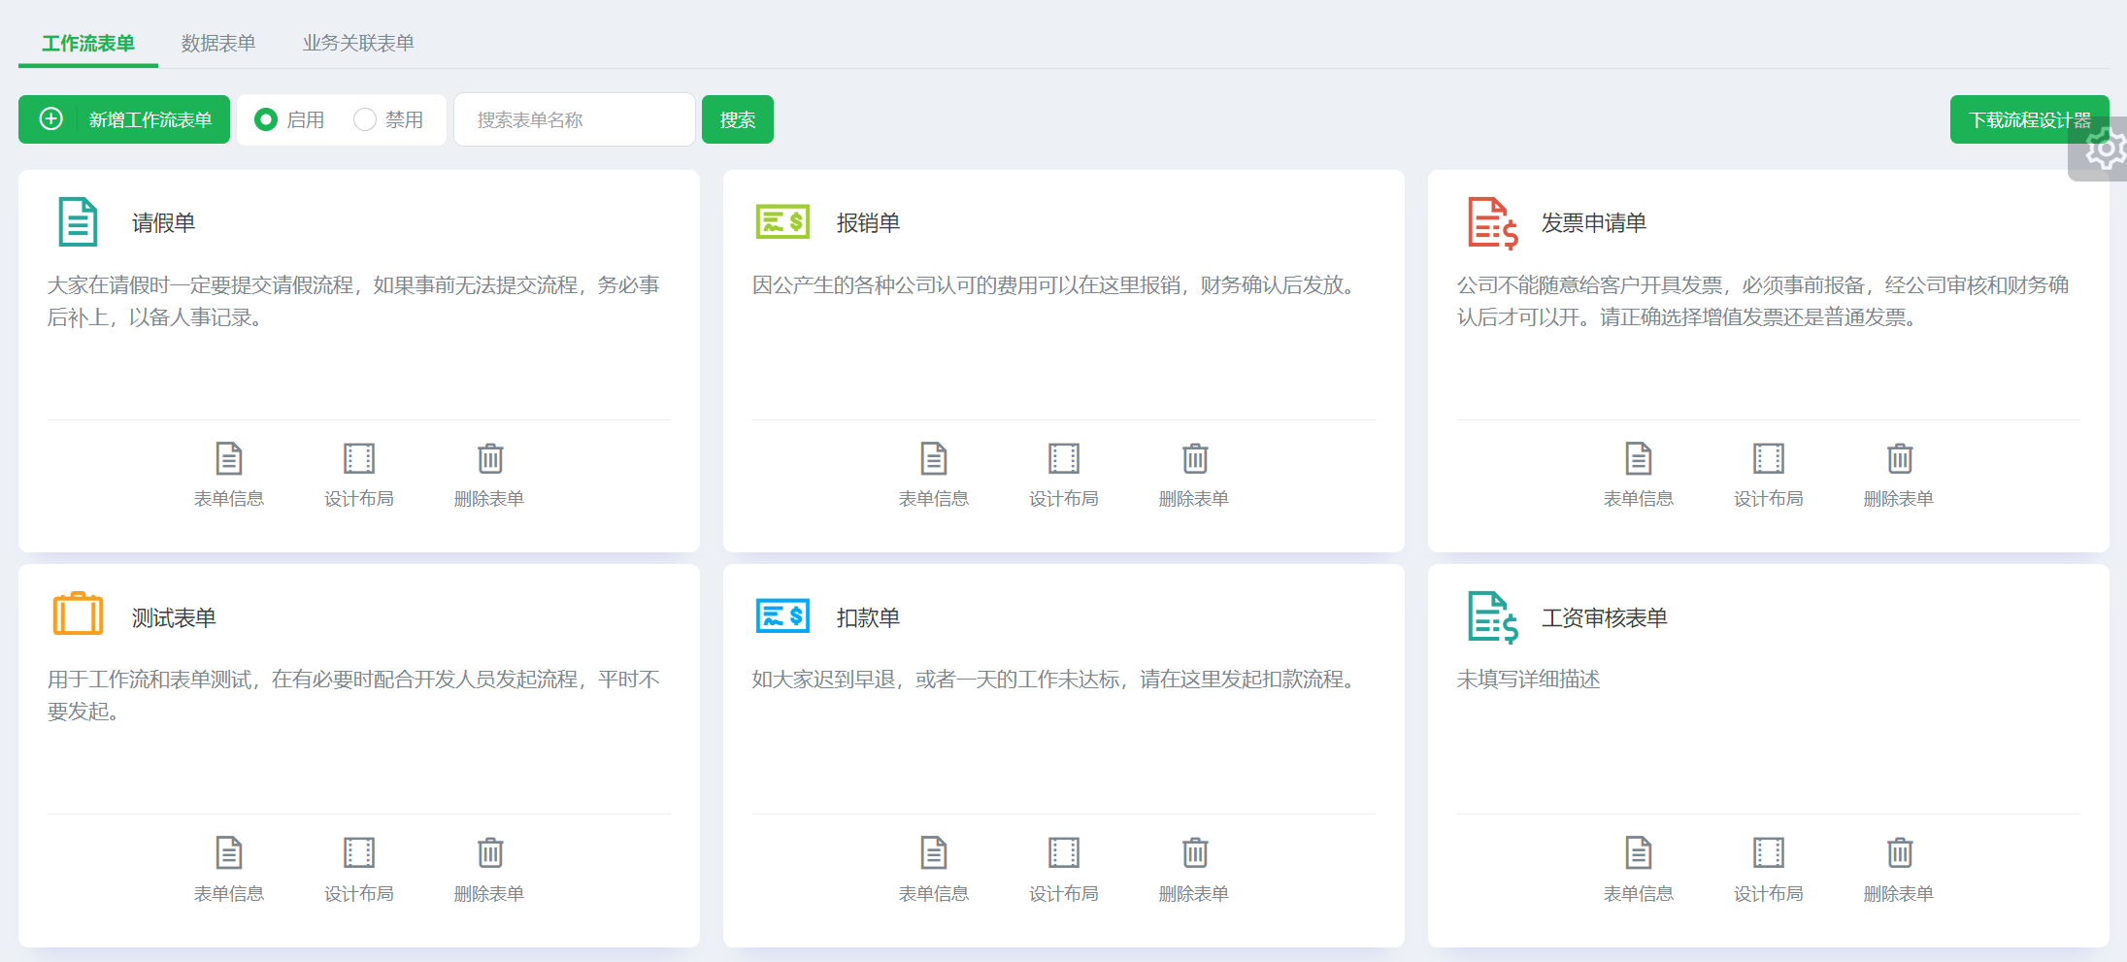Open the 数据表单 tab
The image size is (2127, 962).
click(218, 43)
